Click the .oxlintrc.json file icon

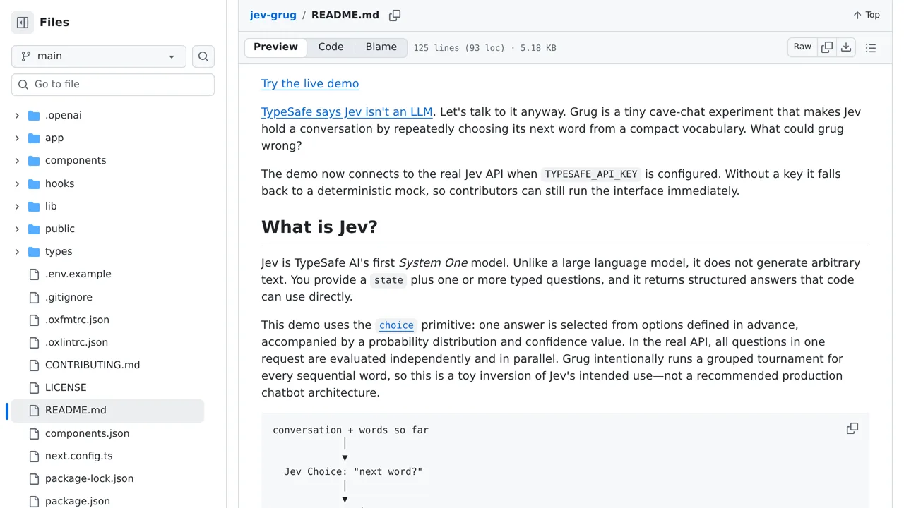34,342
